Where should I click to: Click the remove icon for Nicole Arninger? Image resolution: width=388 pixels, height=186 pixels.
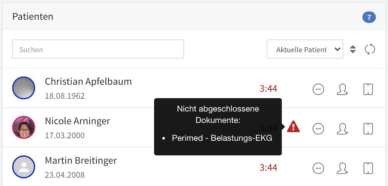click(318, 128)
